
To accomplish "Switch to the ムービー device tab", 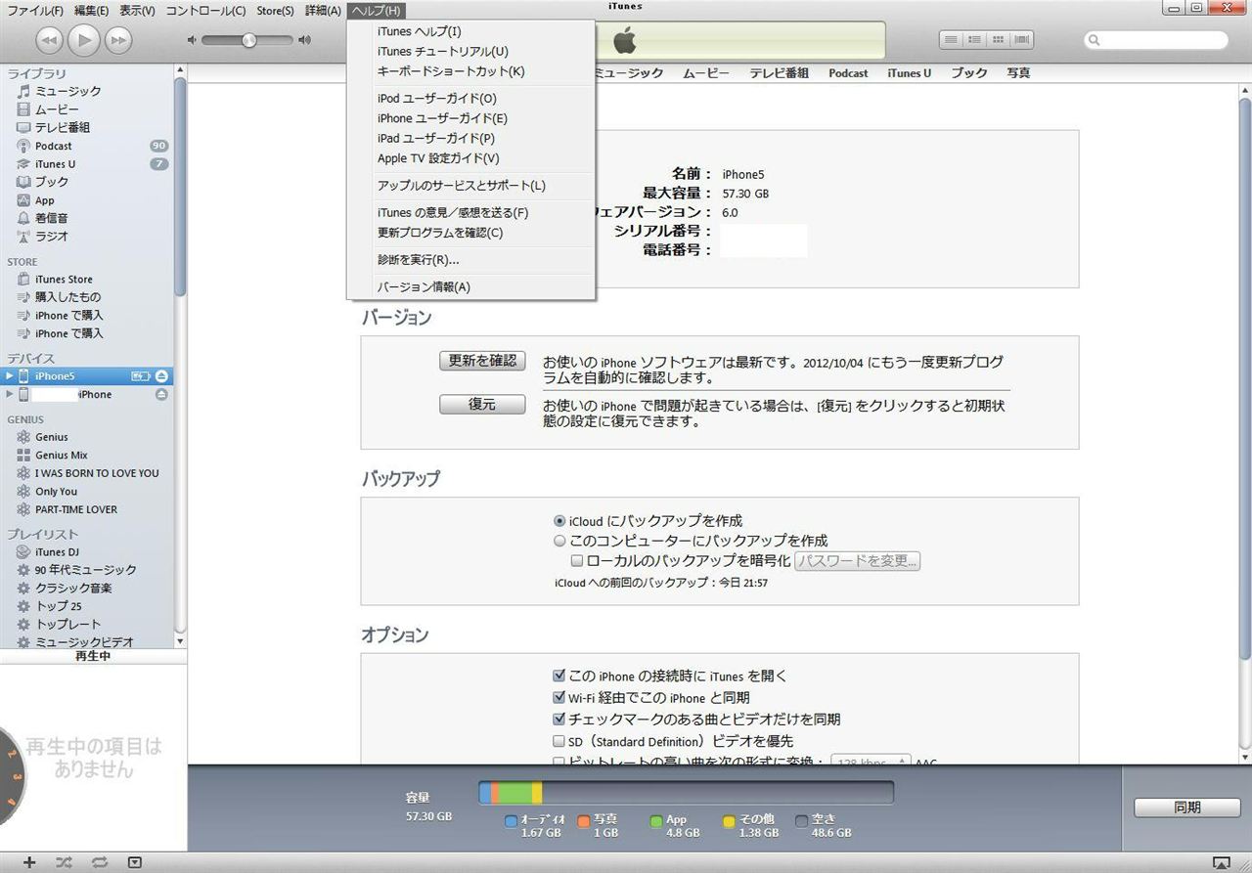I will pyautogui.click(x=706, y=73).
